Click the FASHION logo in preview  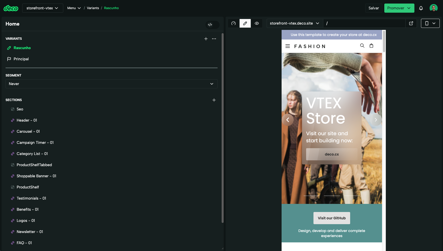coord(310,46)
